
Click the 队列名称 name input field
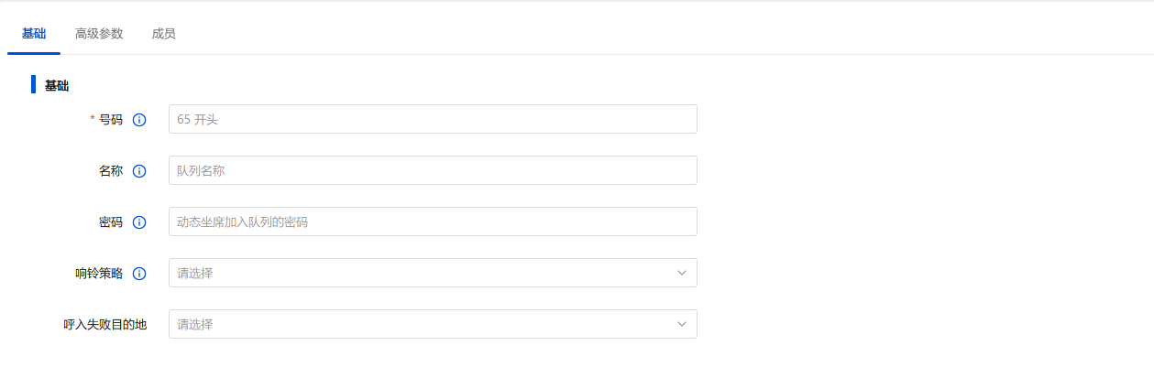tap(433, 170)
